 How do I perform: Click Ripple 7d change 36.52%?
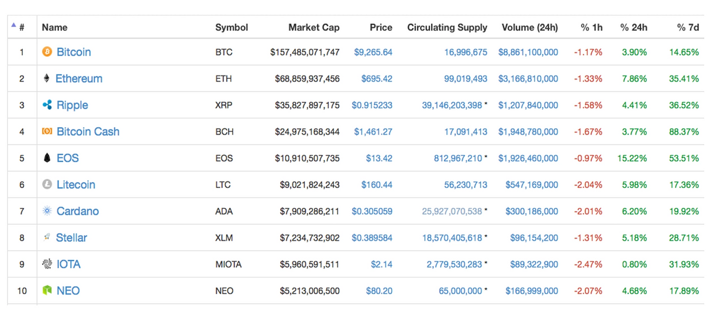(x=684, y=105)
